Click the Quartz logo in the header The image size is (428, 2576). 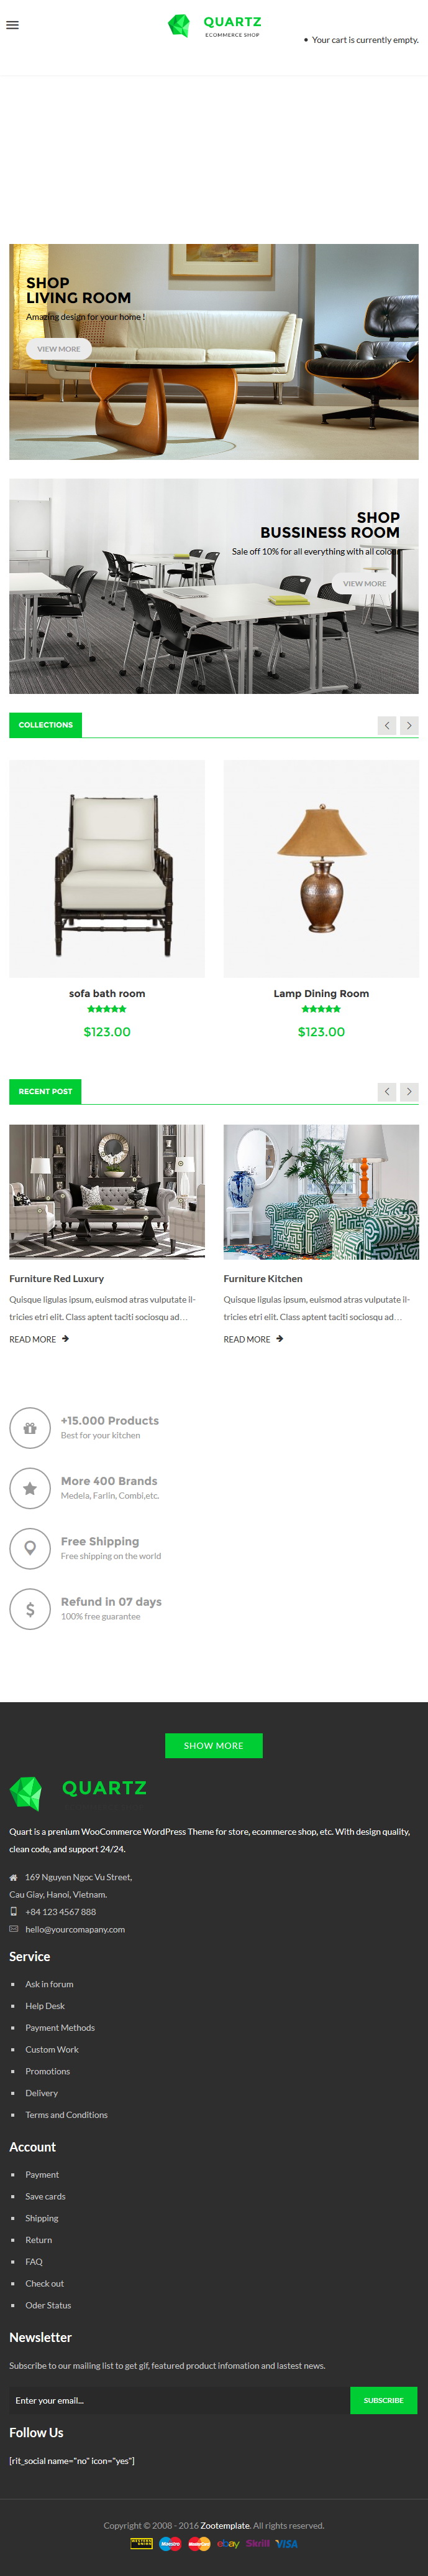214,25
